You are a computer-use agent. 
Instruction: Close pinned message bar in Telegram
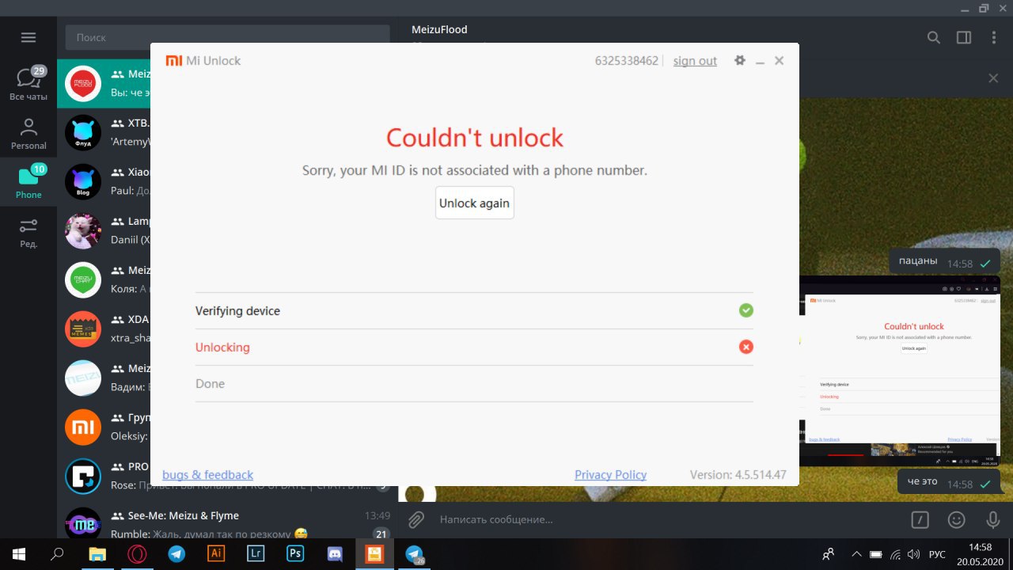[x=993, y=78]
